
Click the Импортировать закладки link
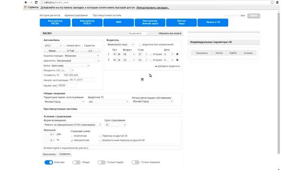[152, 8]
